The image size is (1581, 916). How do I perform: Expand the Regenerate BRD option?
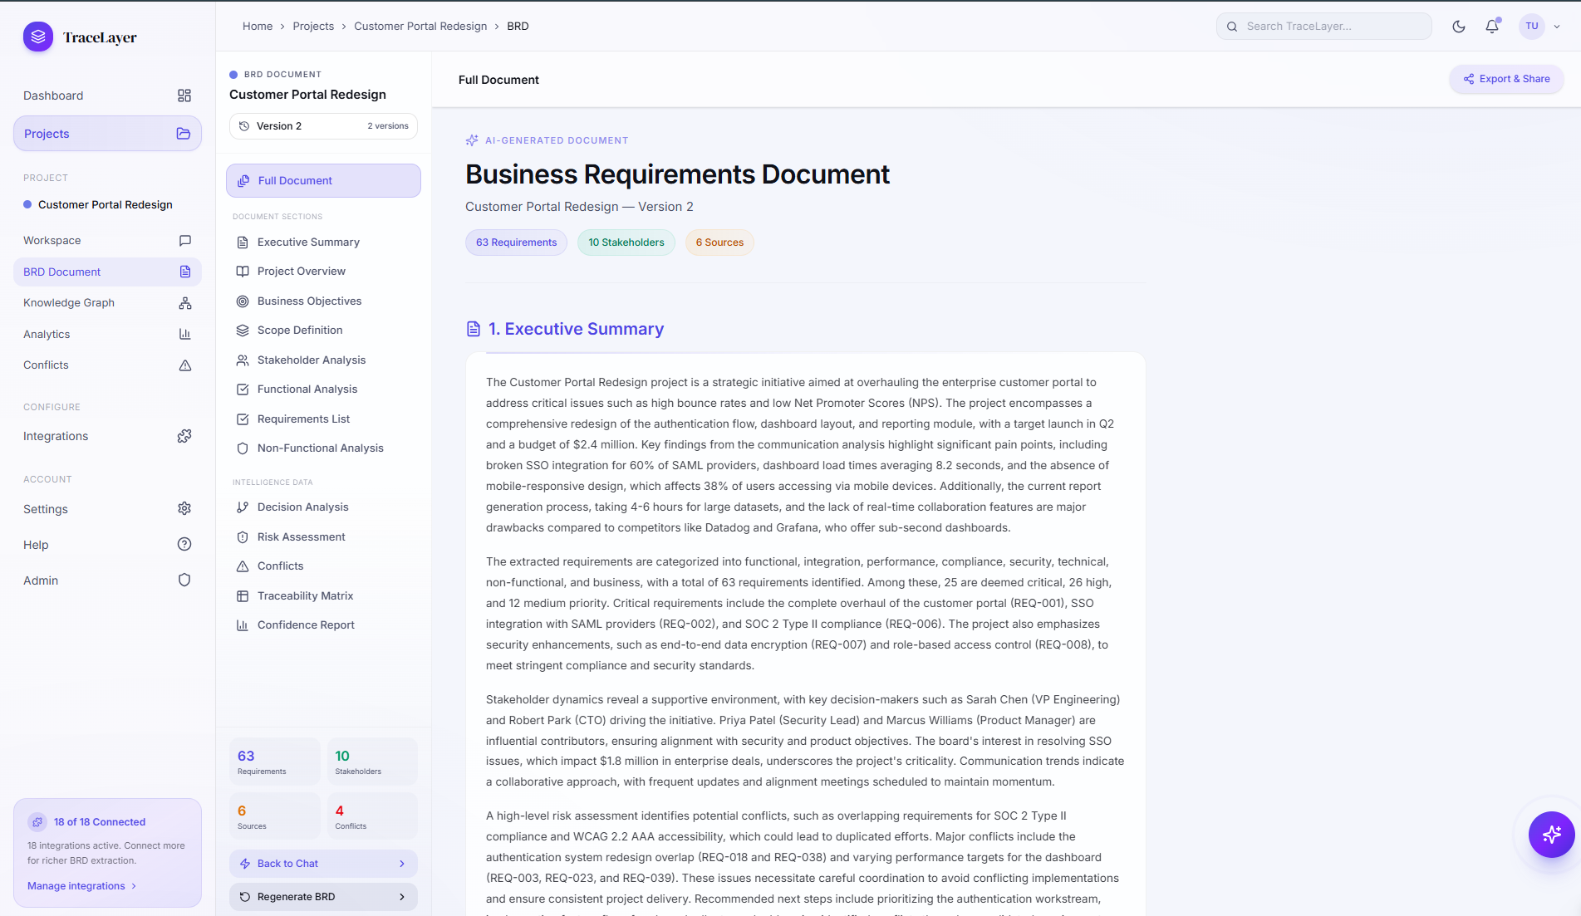click(x=323, y=897)
